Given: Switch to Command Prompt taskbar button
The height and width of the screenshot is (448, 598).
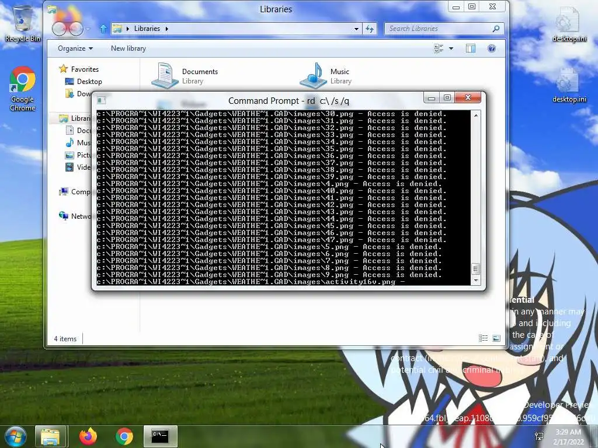Looking at the screenshot, I should click(160, 436).
